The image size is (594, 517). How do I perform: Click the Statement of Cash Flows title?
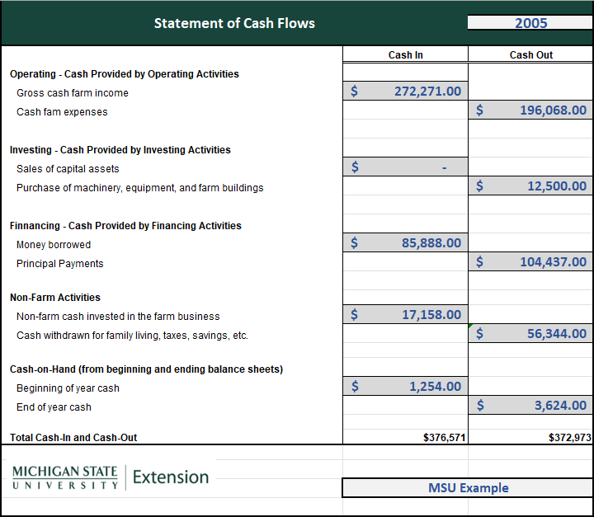coord(234,23)
